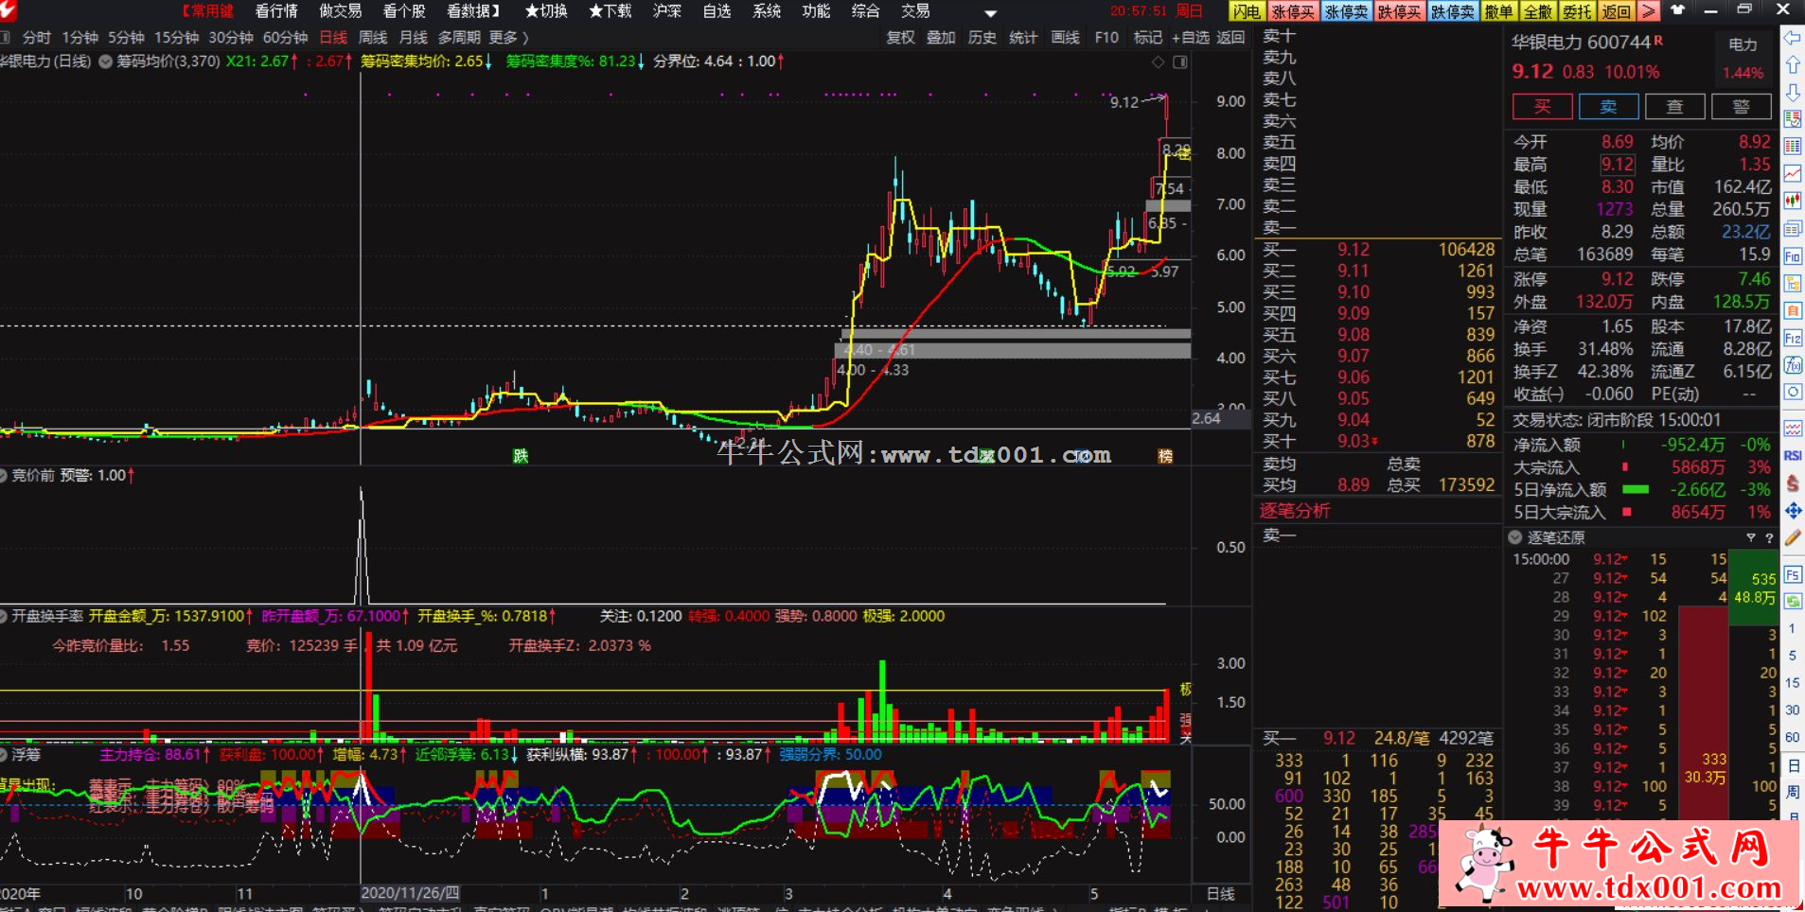Toggle 5-minute period in right sidebar

tap(1792, 656)
